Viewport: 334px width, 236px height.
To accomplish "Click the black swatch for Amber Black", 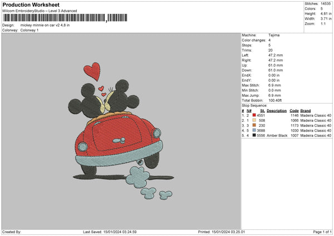I will click(x=254, y=135).
